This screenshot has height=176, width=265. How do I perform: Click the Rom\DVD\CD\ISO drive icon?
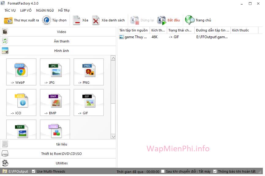pos(5,154)
